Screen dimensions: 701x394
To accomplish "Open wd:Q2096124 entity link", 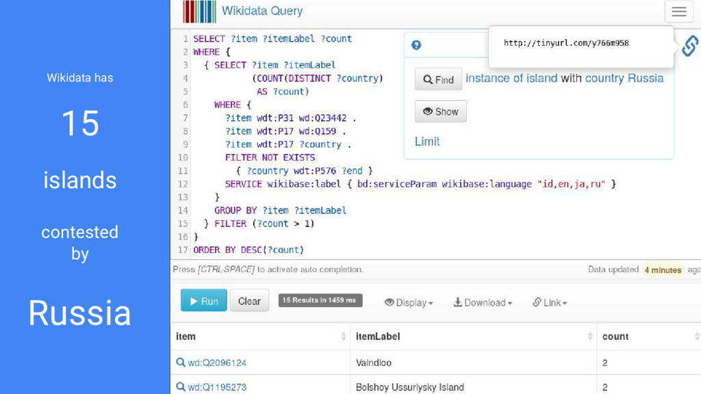I will pyautogui.click(x=217, y=363).
